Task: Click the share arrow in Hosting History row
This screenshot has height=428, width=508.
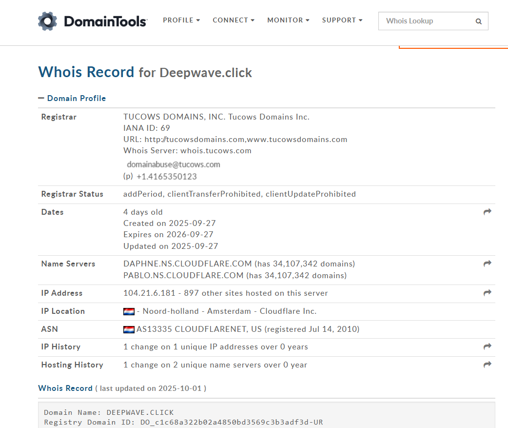Action: (x=487, y=365)
